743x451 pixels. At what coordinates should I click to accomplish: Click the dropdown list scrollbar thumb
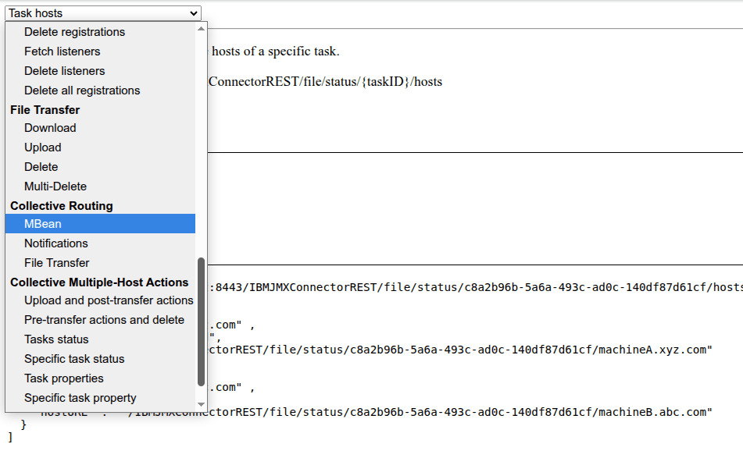pyautogui.click(x=201, y=321)
